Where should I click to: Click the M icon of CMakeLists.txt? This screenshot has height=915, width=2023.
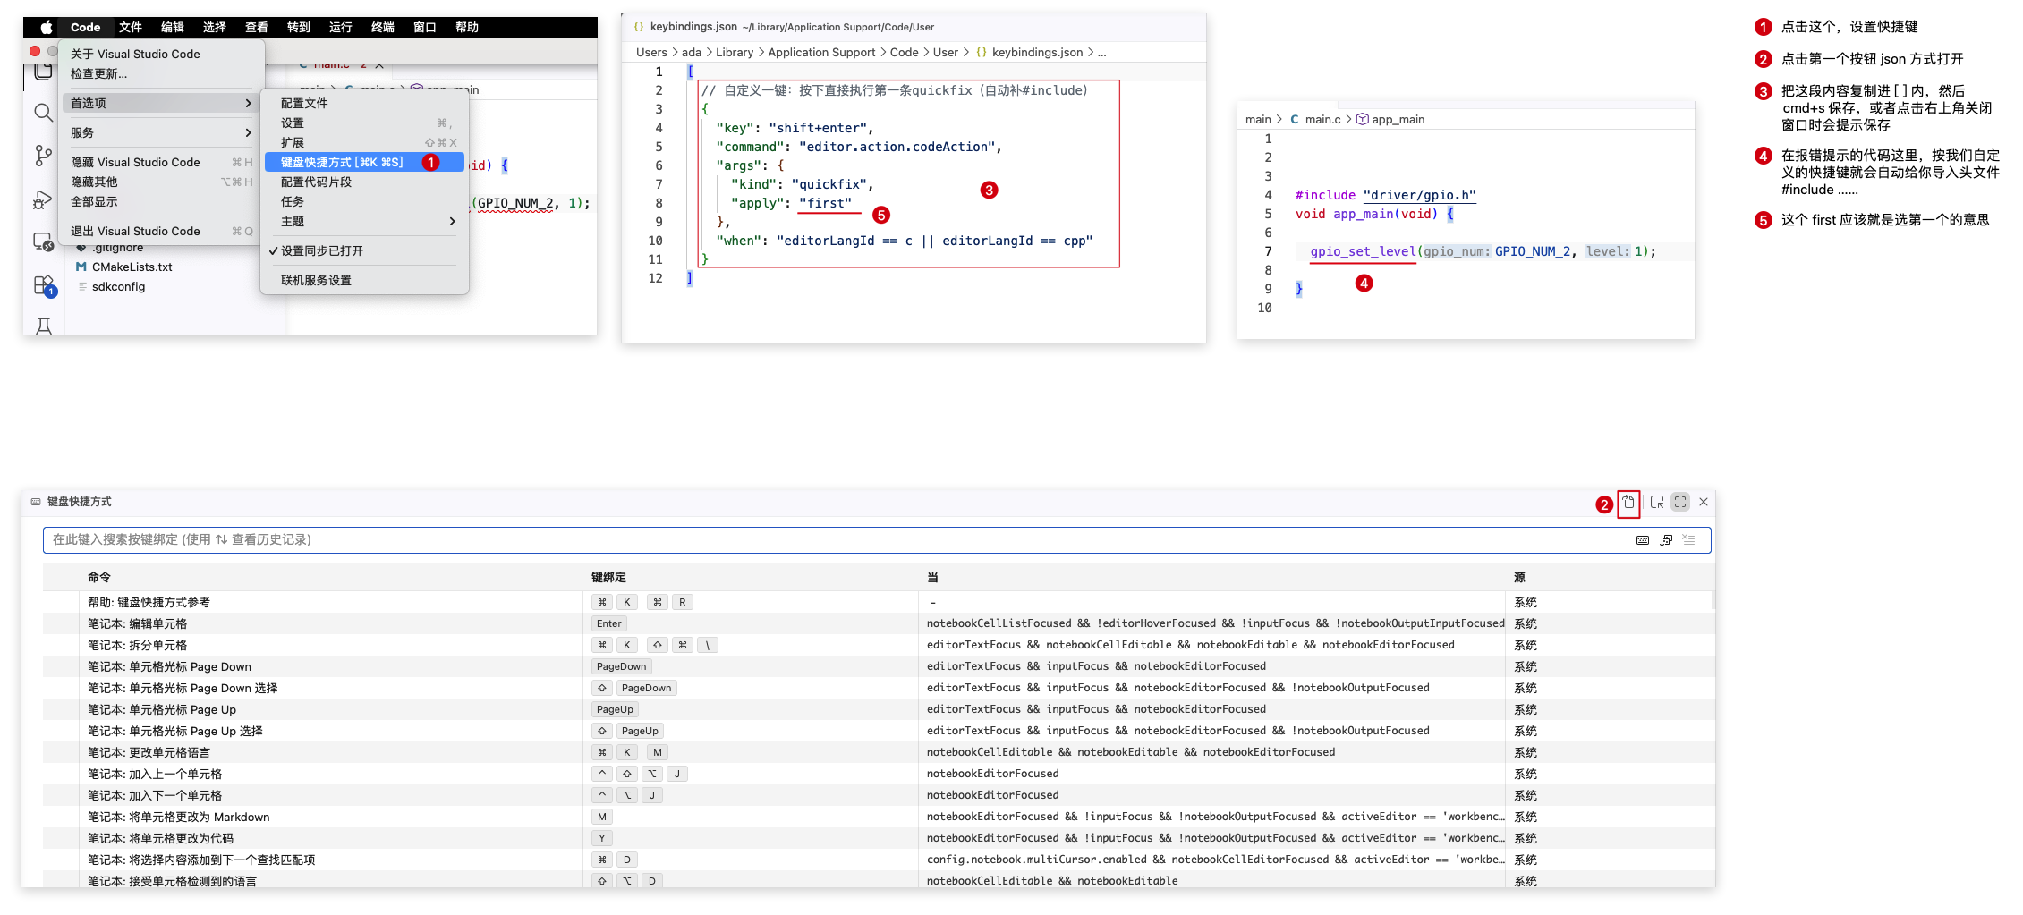point(81,267)
